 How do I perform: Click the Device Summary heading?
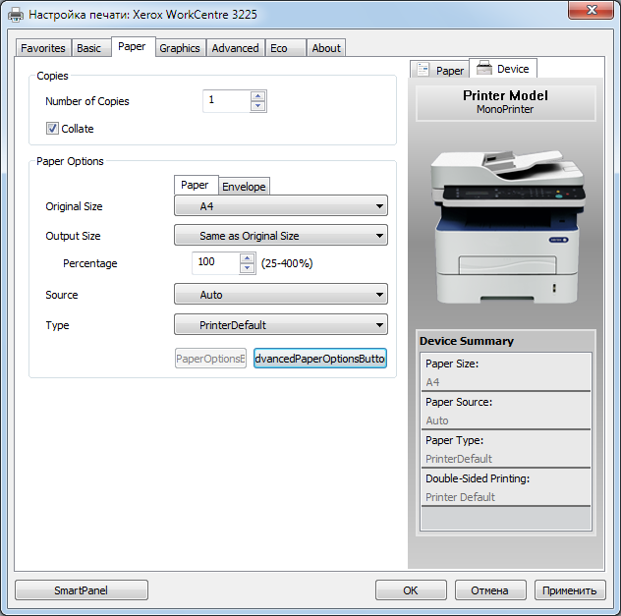[x=467, y=341]
